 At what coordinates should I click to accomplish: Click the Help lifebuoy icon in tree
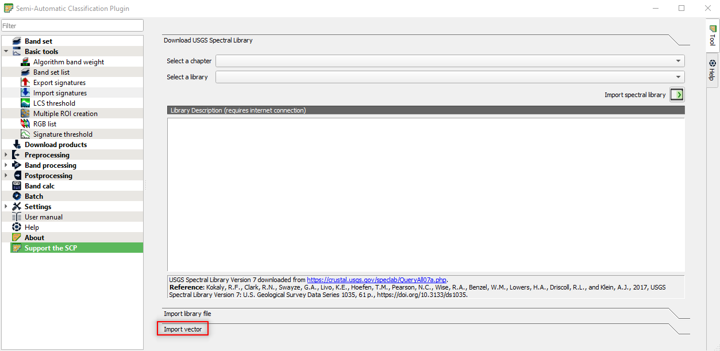click(17, 227)
